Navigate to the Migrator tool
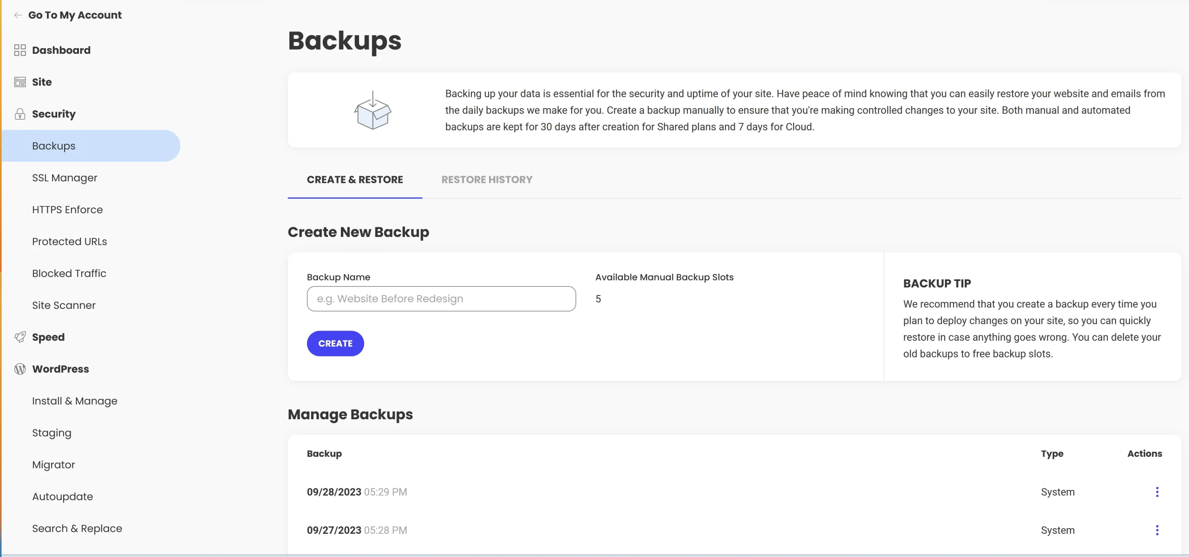 (x=53, y=464)
